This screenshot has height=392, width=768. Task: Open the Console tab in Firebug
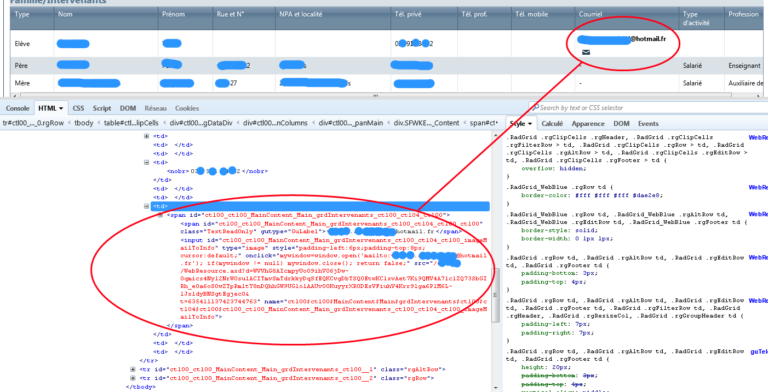tap(18, 108)
